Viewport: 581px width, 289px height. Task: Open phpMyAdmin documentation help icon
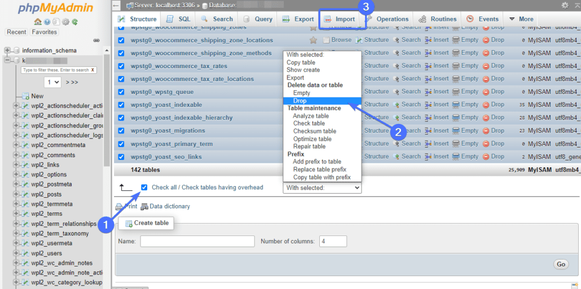[x=47, y=22]
